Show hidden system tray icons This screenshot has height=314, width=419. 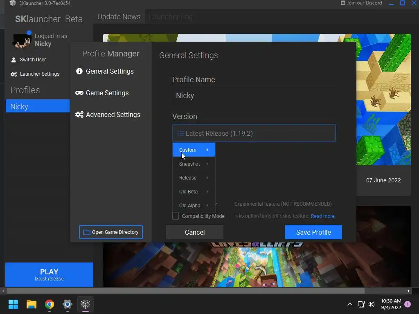349,304
